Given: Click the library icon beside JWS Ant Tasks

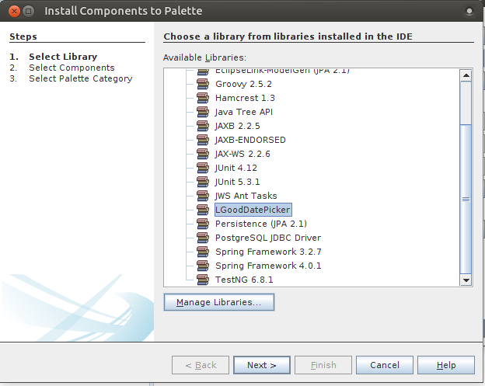Looking at the screenshot, I should 203,196.
